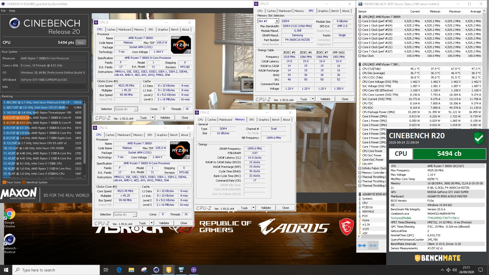Open Task View from taskbar
489x275 pixels.
[106, 270]
